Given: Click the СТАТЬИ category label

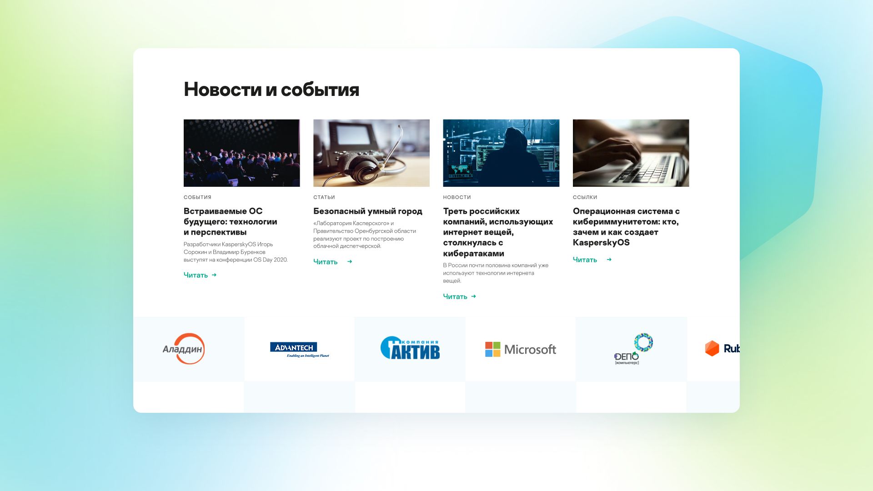Looking at the screenshot, I should click(324, 197).
